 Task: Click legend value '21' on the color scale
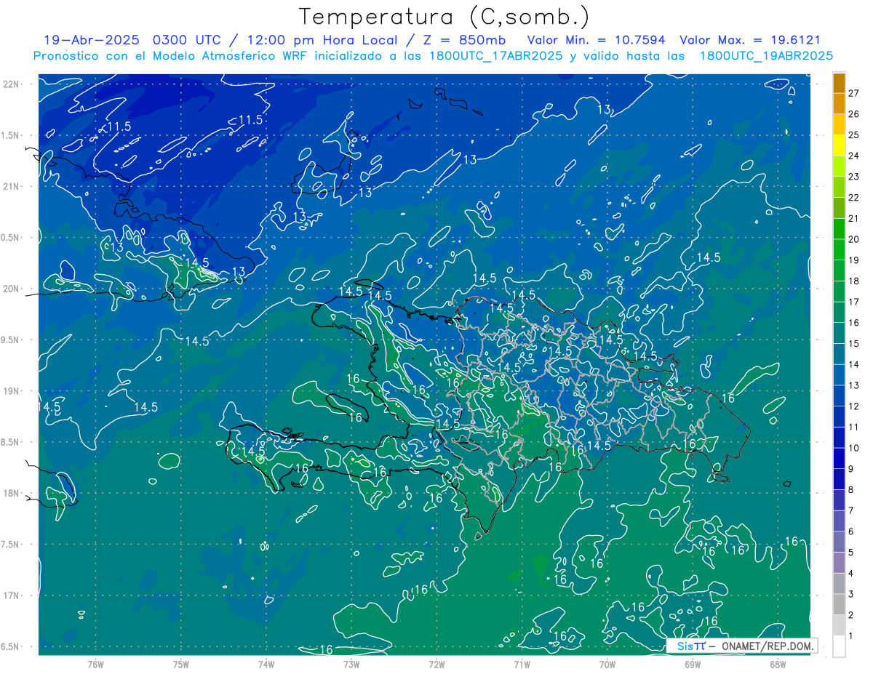[854, 218]
